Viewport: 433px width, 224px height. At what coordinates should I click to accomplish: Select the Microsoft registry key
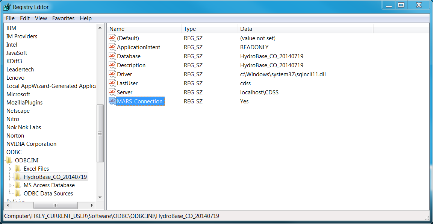click(x=18, y=94)
